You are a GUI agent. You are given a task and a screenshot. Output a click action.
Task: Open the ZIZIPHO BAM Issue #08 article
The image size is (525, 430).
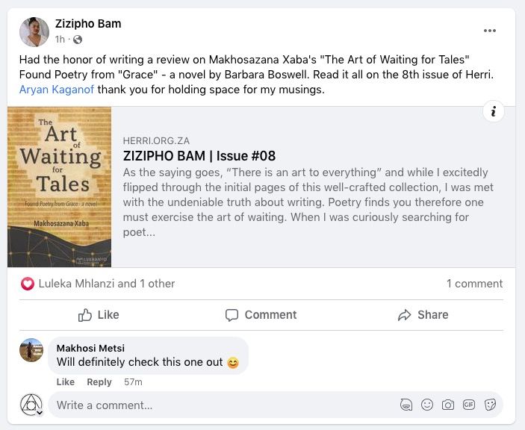[199, 156]
